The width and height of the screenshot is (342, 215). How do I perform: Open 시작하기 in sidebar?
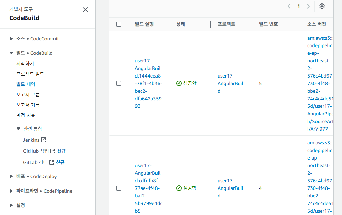[x=25, y=63]
